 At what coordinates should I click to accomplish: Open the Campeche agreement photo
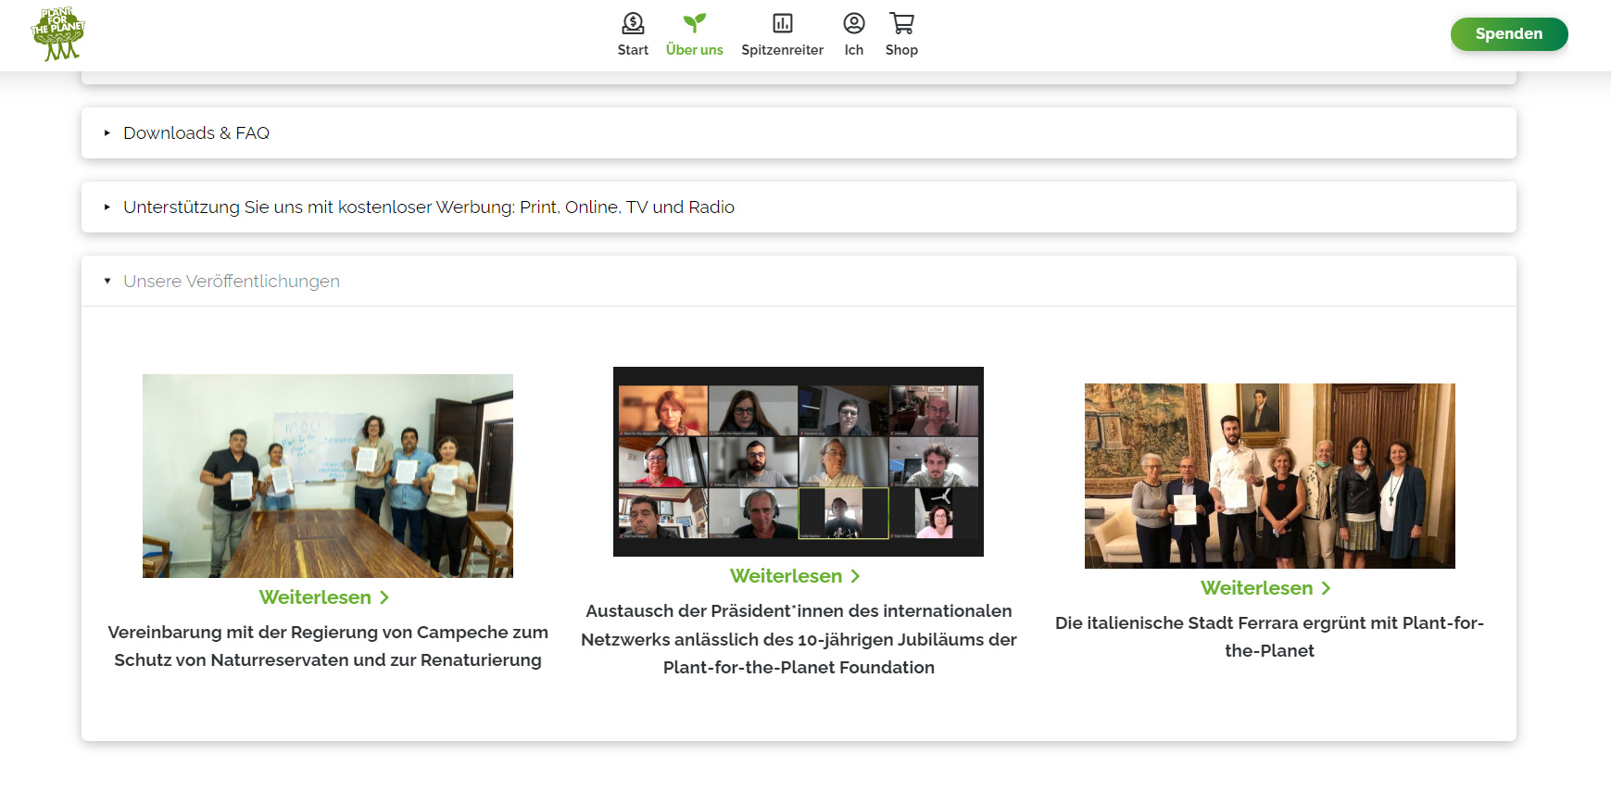coord(328,476)
